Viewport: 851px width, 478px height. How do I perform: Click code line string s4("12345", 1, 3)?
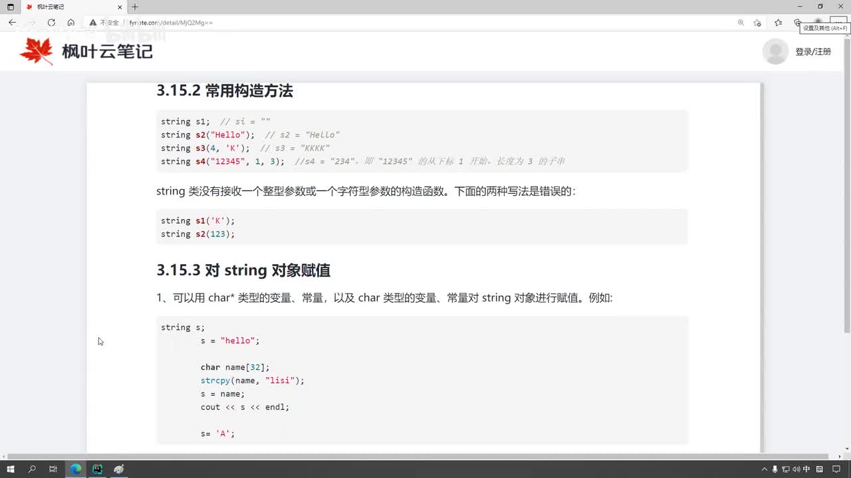coord(363,161)
